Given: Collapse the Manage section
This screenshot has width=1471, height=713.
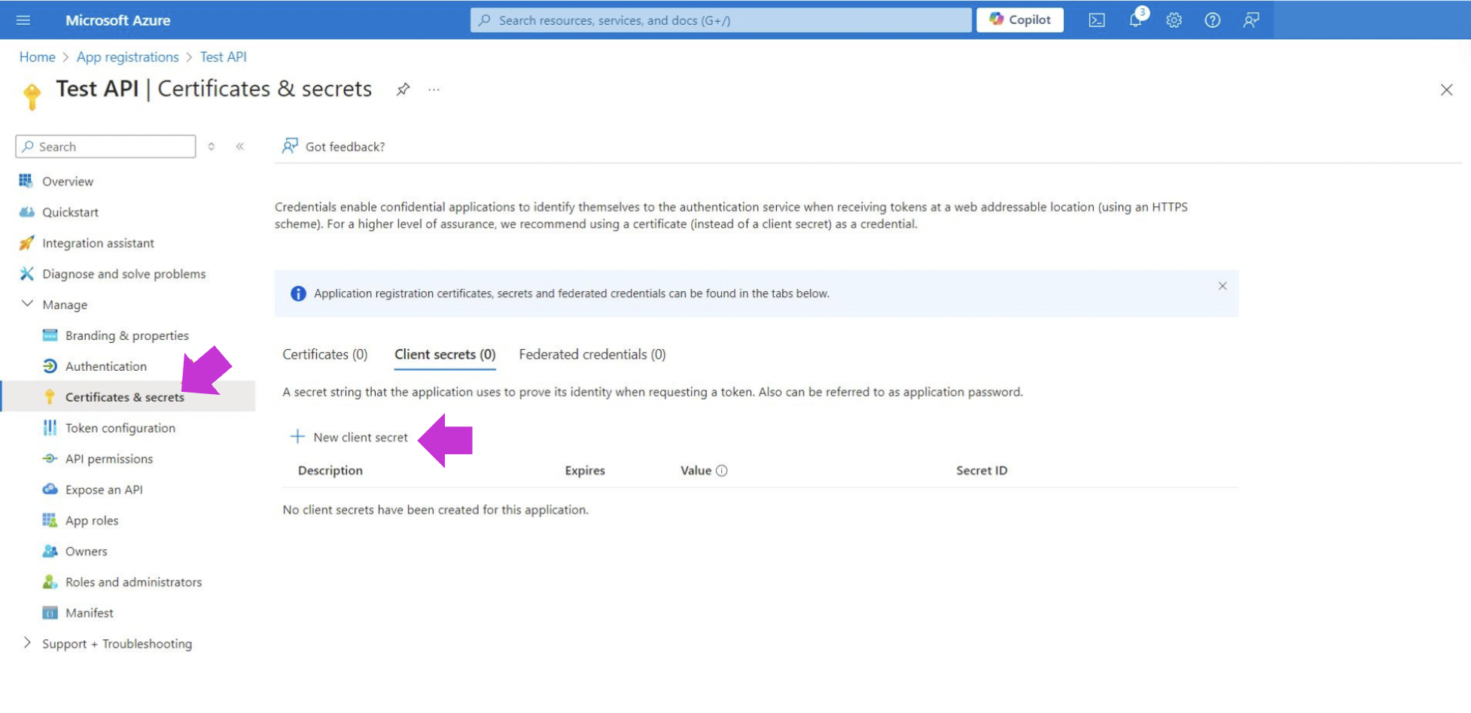Looking at the screenshot, I should pos(28,304).
